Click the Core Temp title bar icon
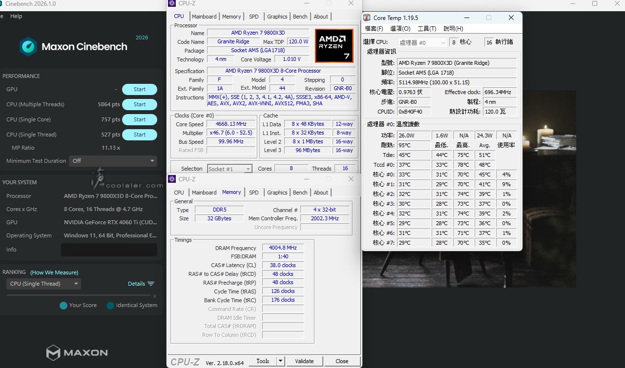 [x=367, y=18]
